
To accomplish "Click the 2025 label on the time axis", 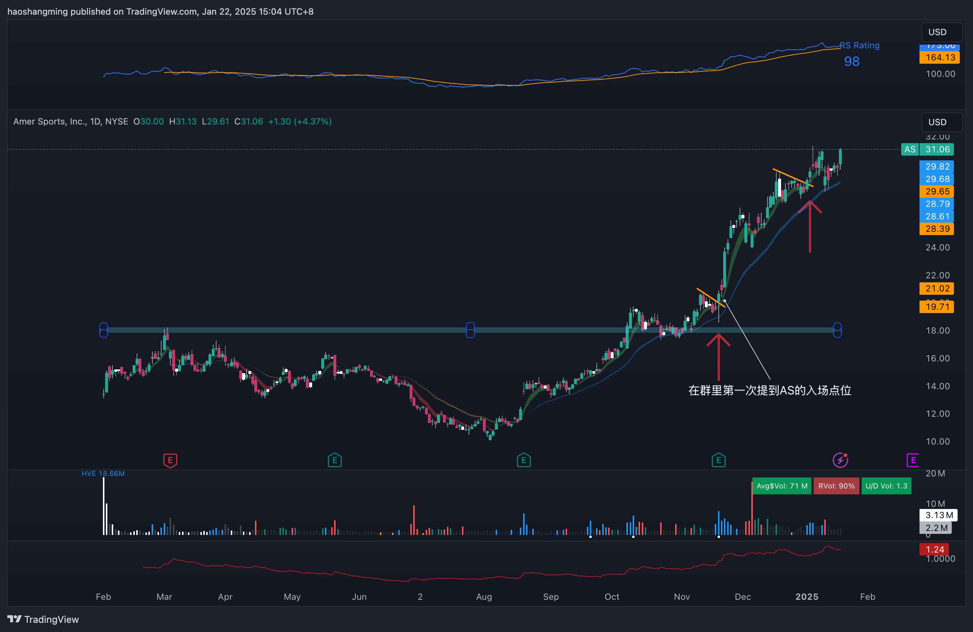I will point(807,596).
